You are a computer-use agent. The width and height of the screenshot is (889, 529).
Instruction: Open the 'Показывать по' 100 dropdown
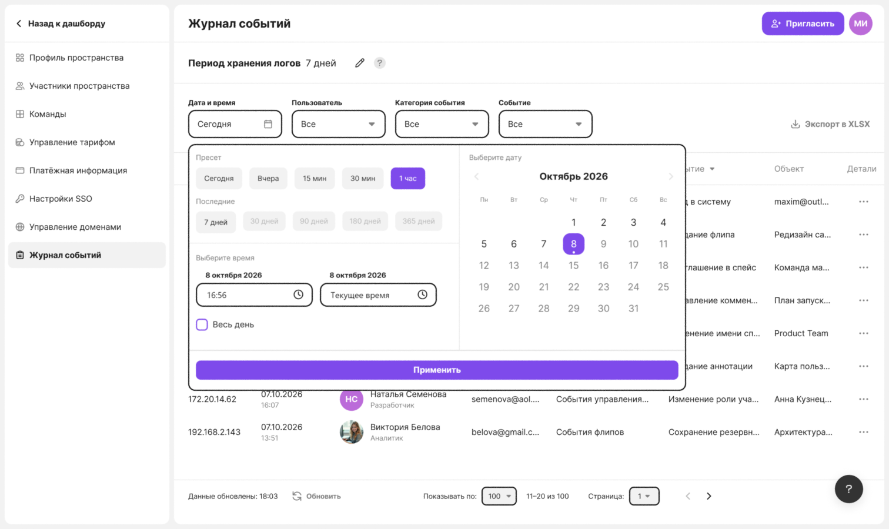pos(499,496)
